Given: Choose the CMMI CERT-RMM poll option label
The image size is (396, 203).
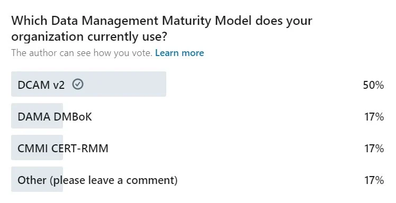Looking at the screenshot, I should (63, 149).
